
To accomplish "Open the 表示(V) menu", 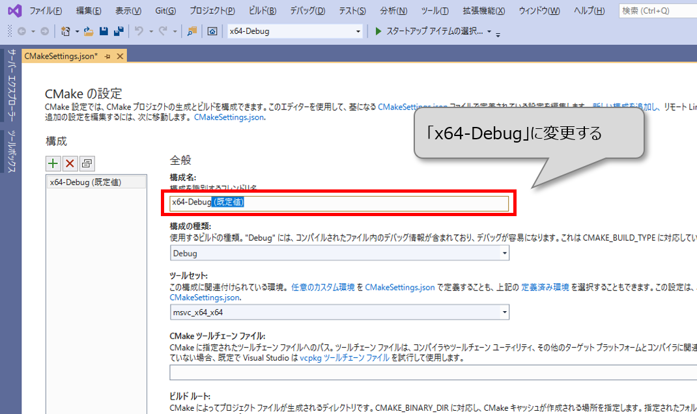I will click(x=128, y=10).
